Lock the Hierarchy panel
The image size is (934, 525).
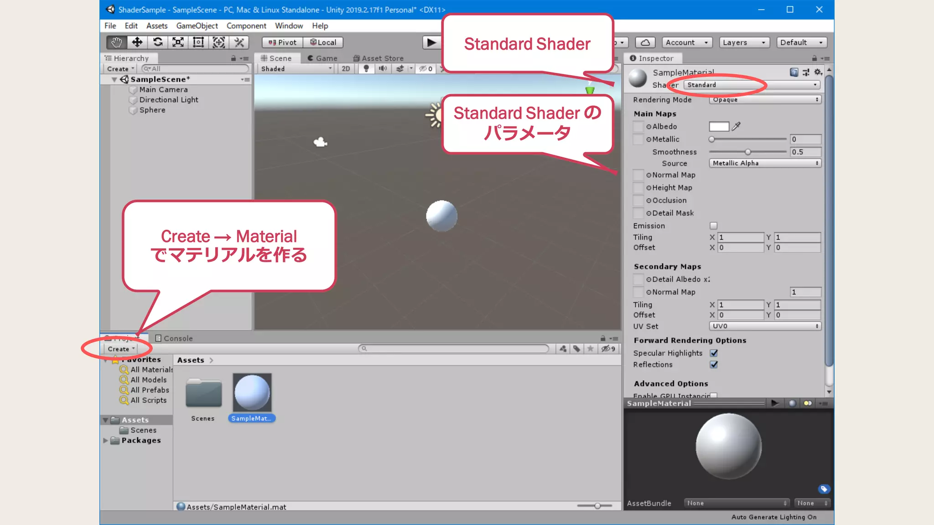pos(233,58)
